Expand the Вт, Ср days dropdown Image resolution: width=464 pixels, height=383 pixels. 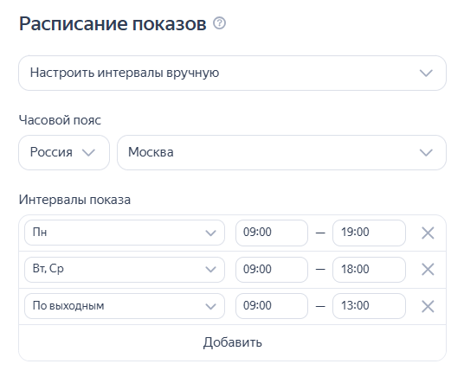click(125, 270)
